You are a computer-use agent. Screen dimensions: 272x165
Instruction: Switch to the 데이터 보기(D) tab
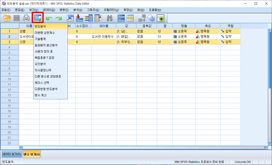pos(12,154)
